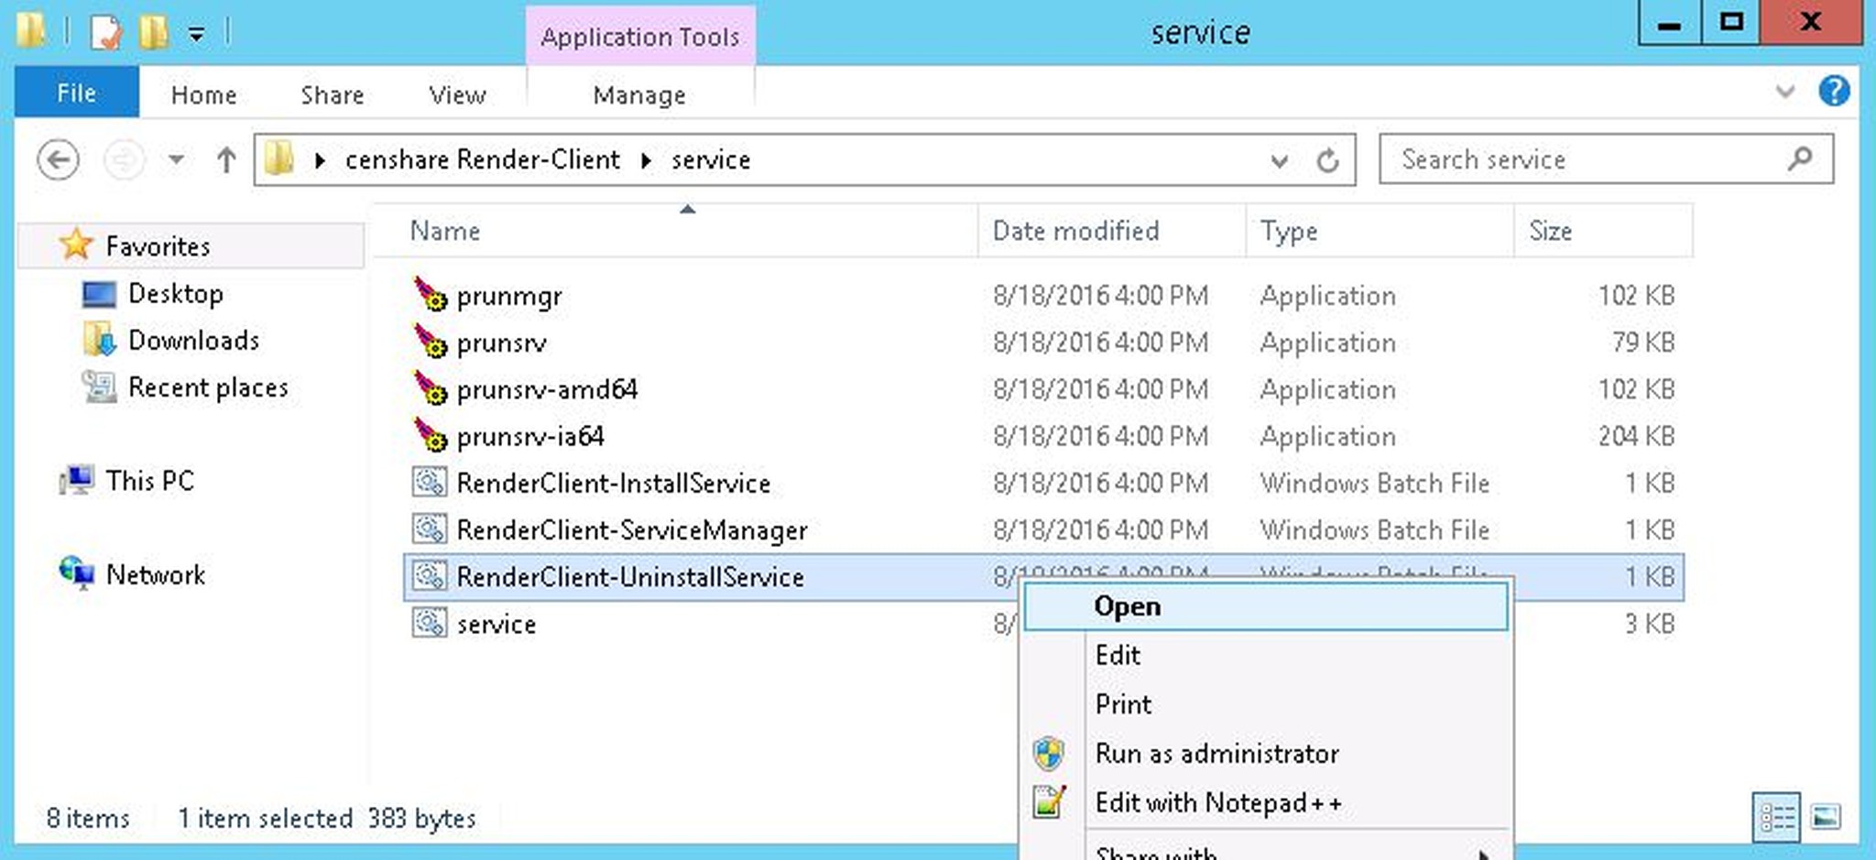Click the New folder quick access icon

(153, 33)
